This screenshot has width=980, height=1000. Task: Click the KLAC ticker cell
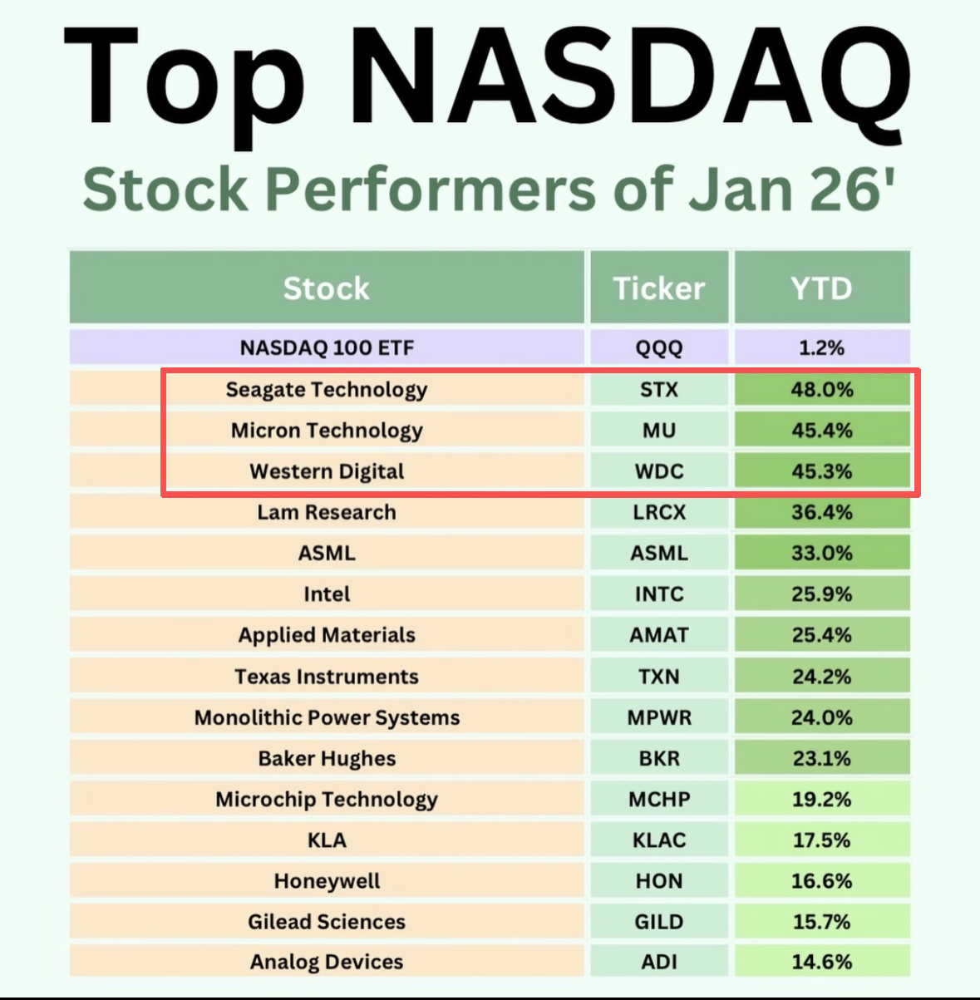click(x=659, y=840)
